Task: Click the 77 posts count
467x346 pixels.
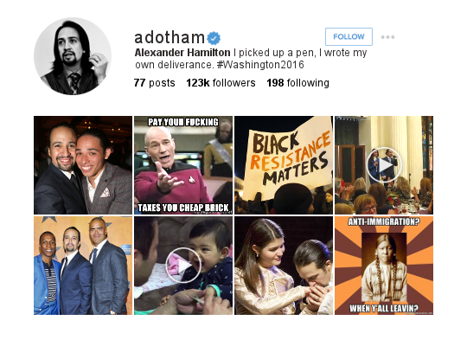Action: [154, 83]
